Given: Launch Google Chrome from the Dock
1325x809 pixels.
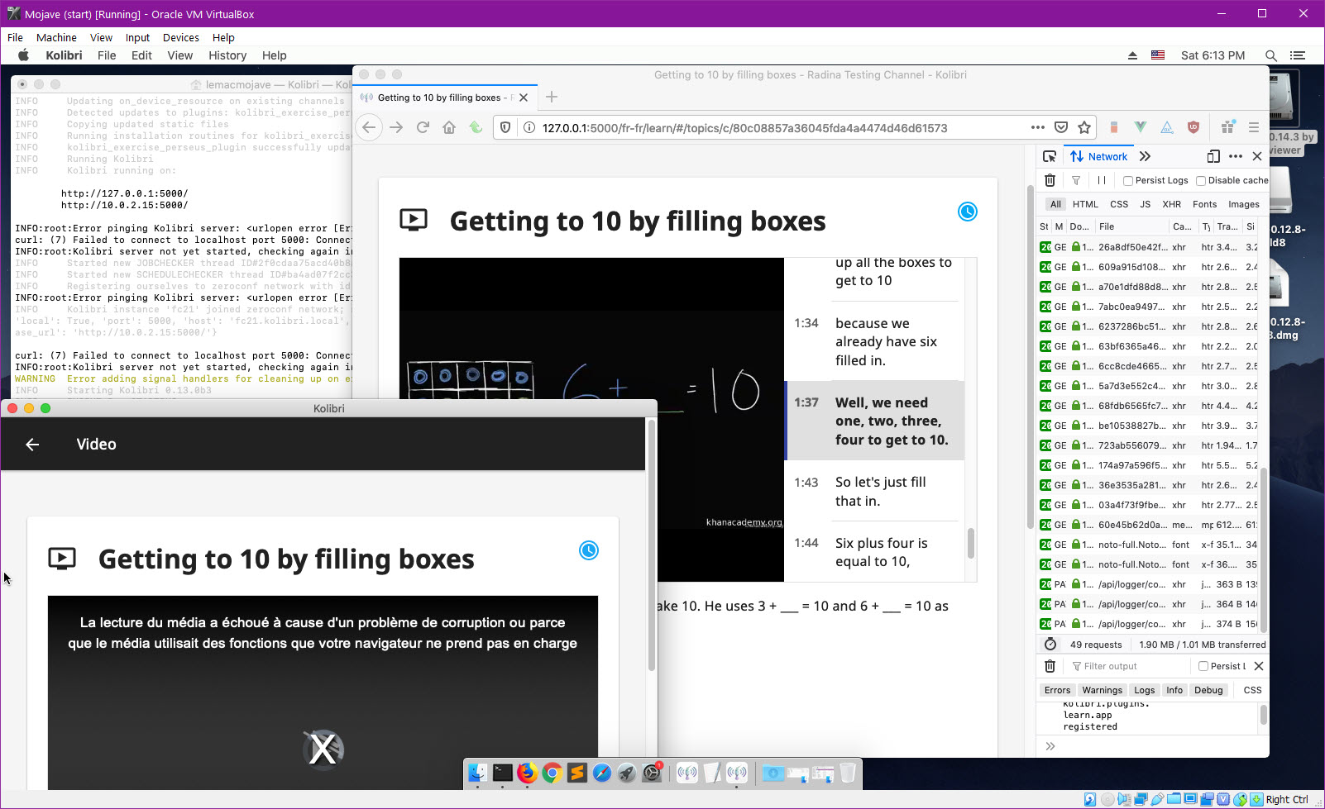Looking at the screenshot, I should 552,773.
